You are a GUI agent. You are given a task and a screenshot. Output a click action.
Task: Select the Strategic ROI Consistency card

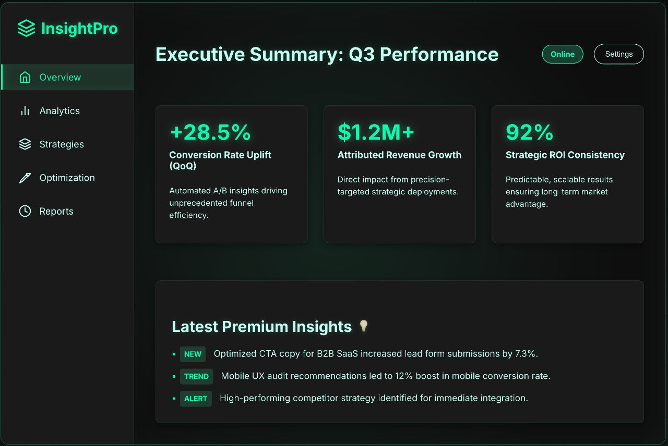[568, 174]
